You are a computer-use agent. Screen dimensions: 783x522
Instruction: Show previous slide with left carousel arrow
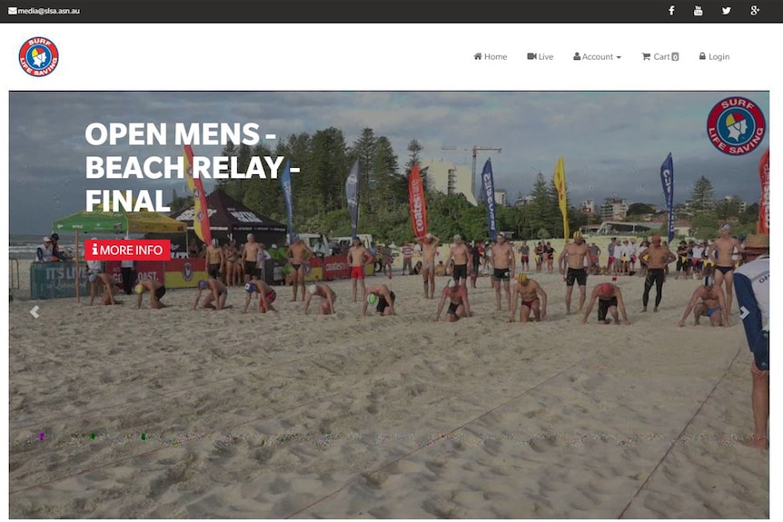[x=35, y=312]
